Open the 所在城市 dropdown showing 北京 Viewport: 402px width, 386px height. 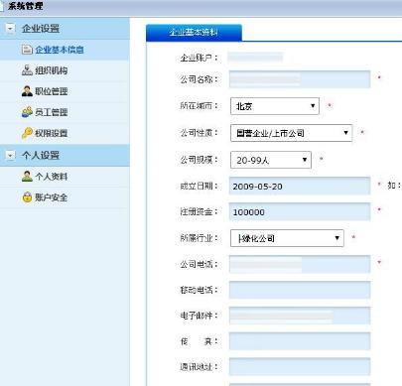coord(275,106)
